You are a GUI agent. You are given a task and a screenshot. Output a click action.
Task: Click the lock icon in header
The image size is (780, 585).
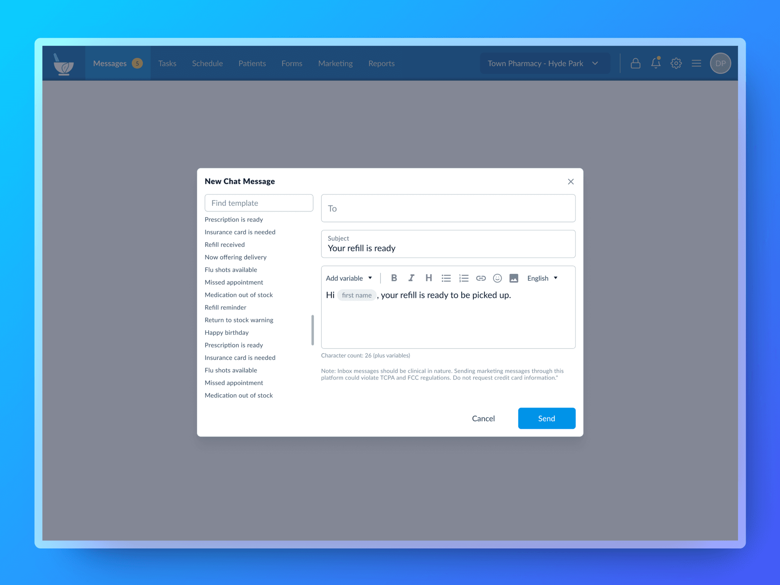(x=635, y=63)
